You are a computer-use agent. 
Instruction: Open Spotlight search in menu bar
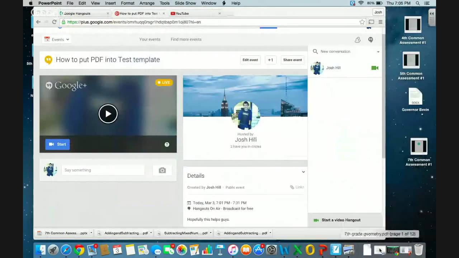tap(418, 3)
